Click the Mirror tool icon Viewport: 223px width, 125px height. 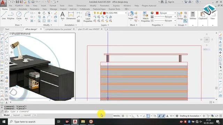click(x=44, y=17)
